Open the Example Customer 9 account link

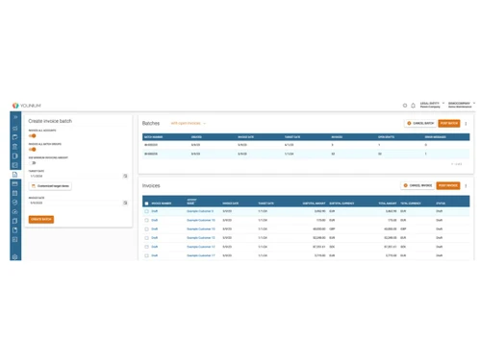pyautogui.click(x=200, y=211)
